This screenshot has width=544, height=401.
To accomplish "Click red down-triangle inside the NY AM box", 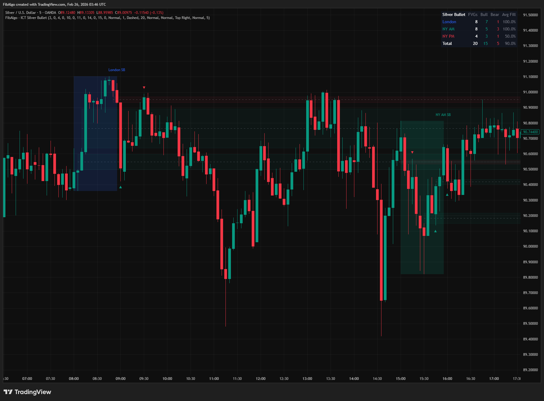I will pyautogui.click(x=412, y=152).
